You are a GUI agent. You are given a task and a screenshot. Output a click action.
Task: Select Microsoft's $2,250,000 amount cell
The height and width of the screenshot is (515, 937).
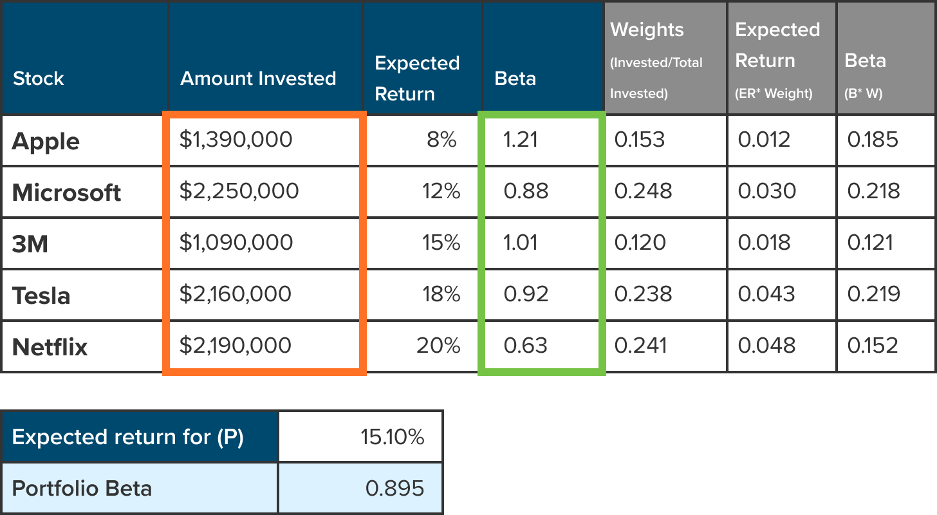point(239,191)
